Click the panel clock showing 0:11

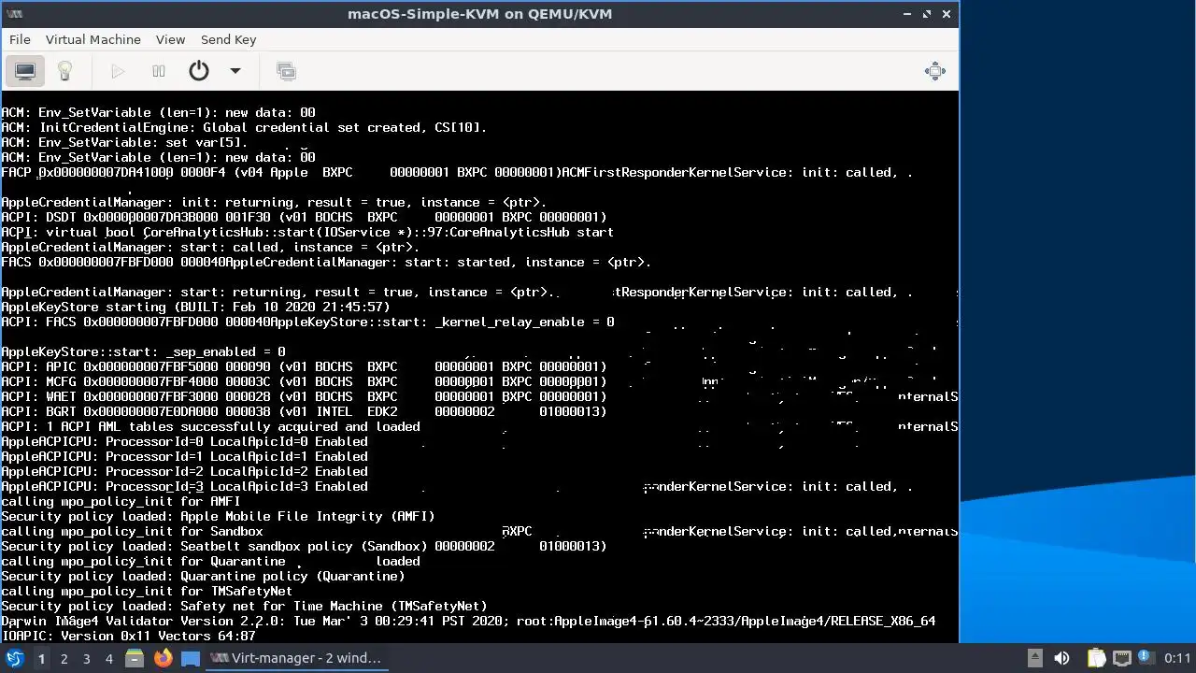[x=1177, y=658]
